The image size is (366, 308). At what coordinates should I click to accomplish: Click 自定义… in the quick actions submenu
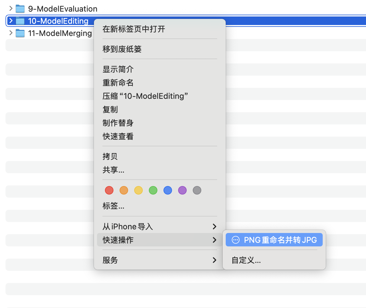pos(246,260)
